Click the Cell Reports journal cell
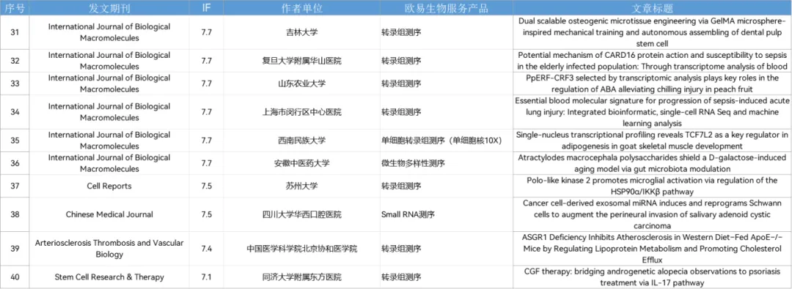 (109, 186)
